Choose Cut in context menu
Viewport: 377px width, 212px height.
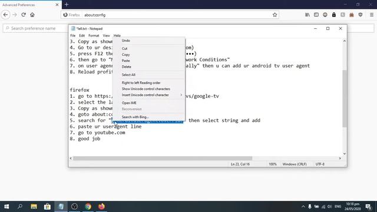click(149, 48)
